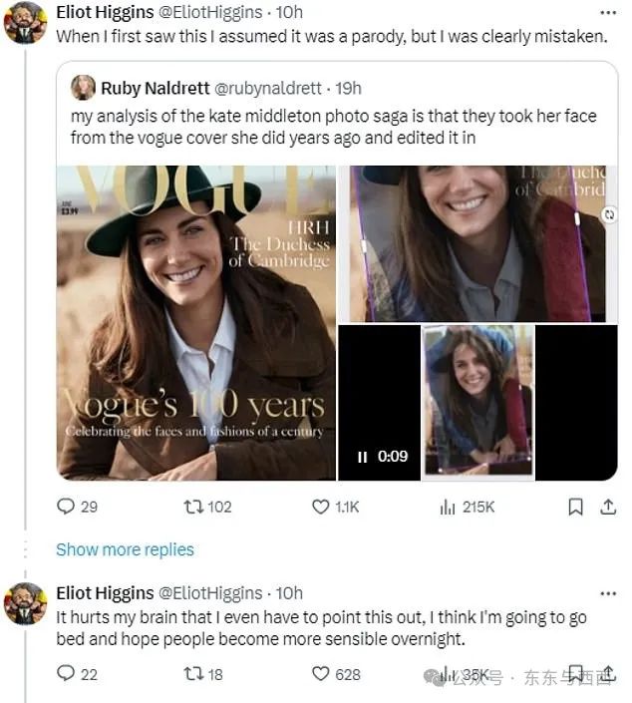Screen dimensions: 632x703
Task: Like the tweet with 628 likes
Action: pos(321,674)
